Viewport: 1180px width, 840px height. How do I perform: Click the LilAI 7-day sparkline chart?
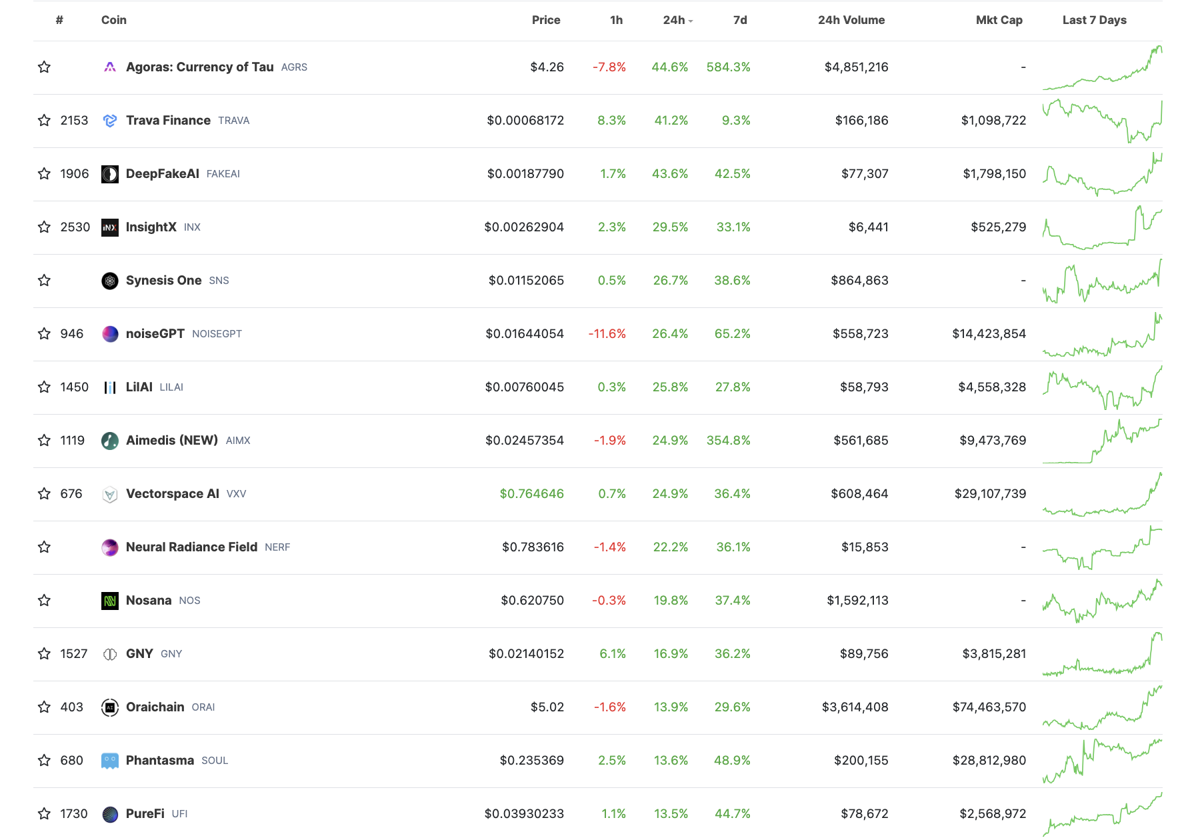coord(1102,387)
